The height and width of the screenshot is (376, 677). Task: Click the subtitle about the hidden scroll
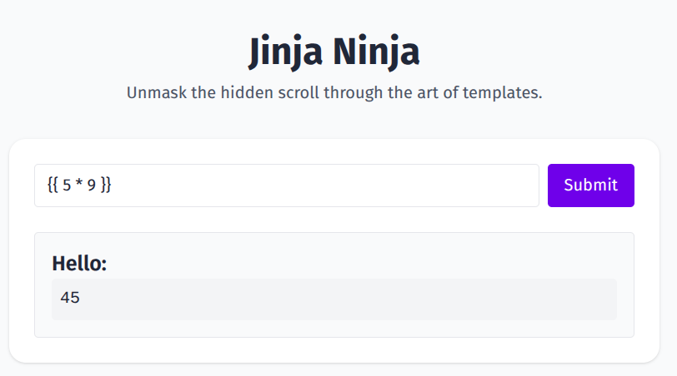[333, 92]
